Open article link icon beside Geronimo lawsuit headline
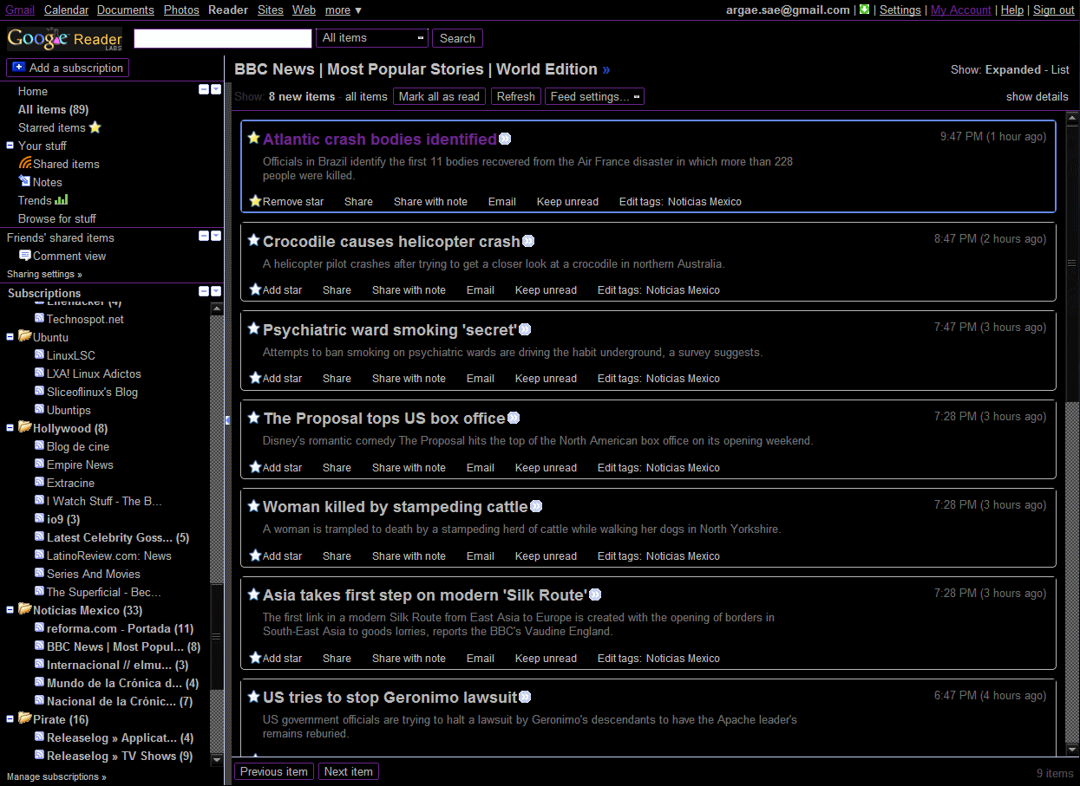Image resolution: width=1080 pixels, height=786 pixels. [x=525, y=698]
